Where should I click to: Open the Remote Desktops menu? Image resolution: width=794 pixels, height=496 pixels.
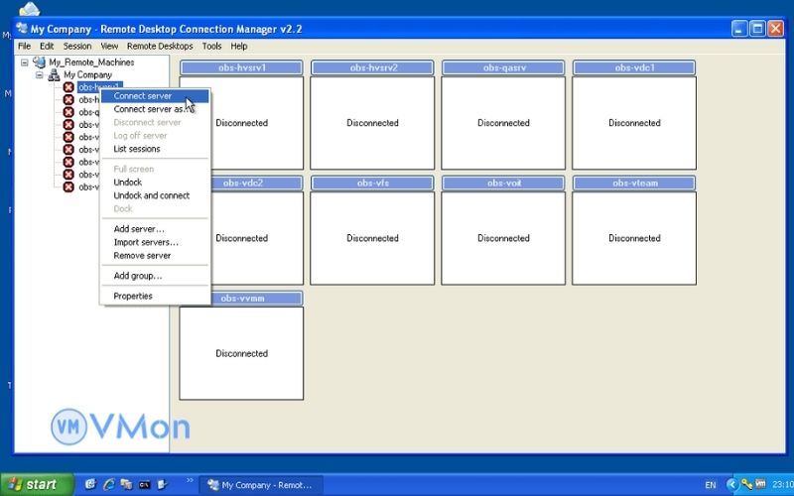tap(160, 46)
